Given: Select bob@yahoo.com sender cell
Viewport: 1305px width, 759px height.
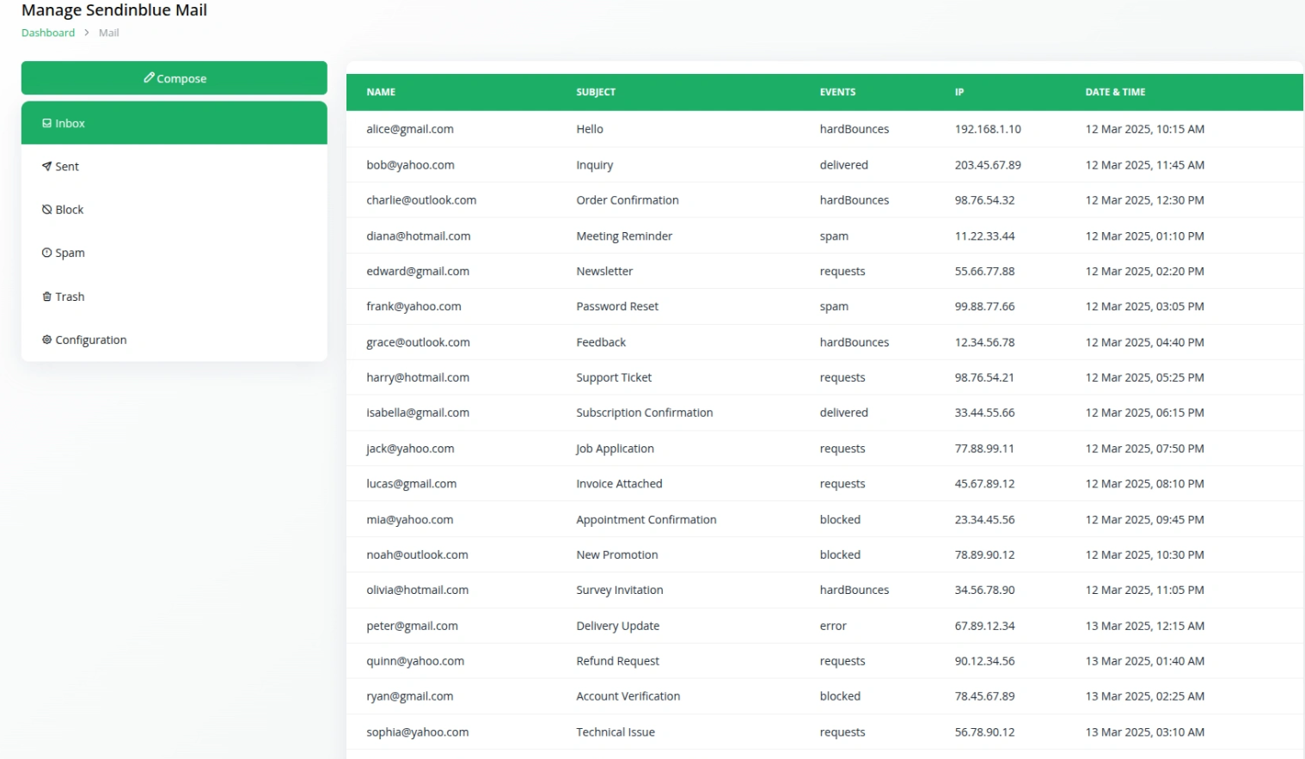Looking at the screenshot, I should coord(410,165).
